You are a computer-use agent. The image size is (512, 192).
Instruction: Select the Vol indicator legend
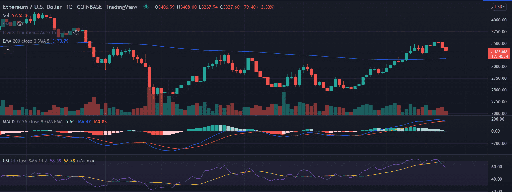6,15
